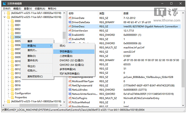
Task: Select the Properties tree item
Action: click(x=21, y=97)
